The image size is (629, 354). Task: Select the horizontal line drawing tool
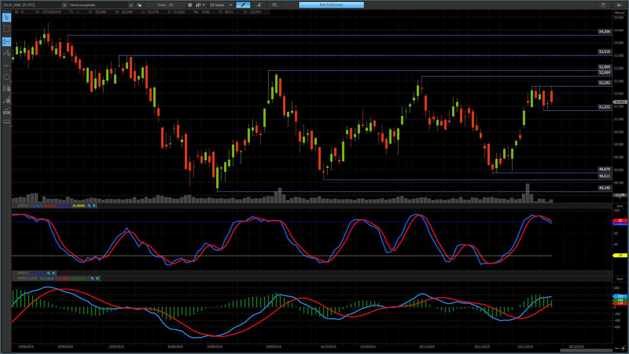7,66
